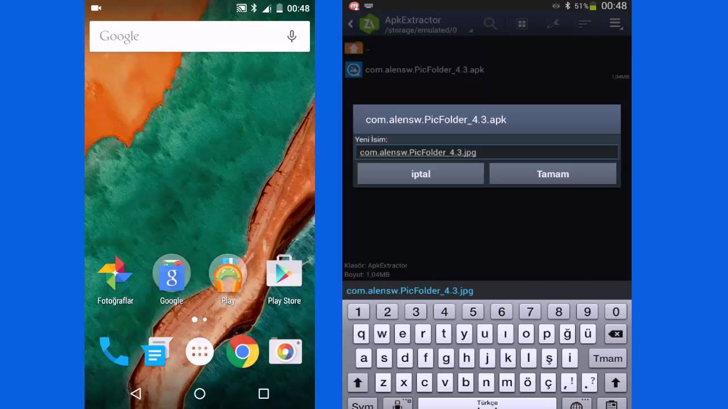This screenshot has height=409, width=728.
Task: Tap the number 0 key
Action: [616, 312]
